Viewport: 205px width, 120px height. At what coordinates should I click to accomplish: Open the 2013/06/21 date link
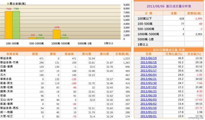[x=148, y=79]
